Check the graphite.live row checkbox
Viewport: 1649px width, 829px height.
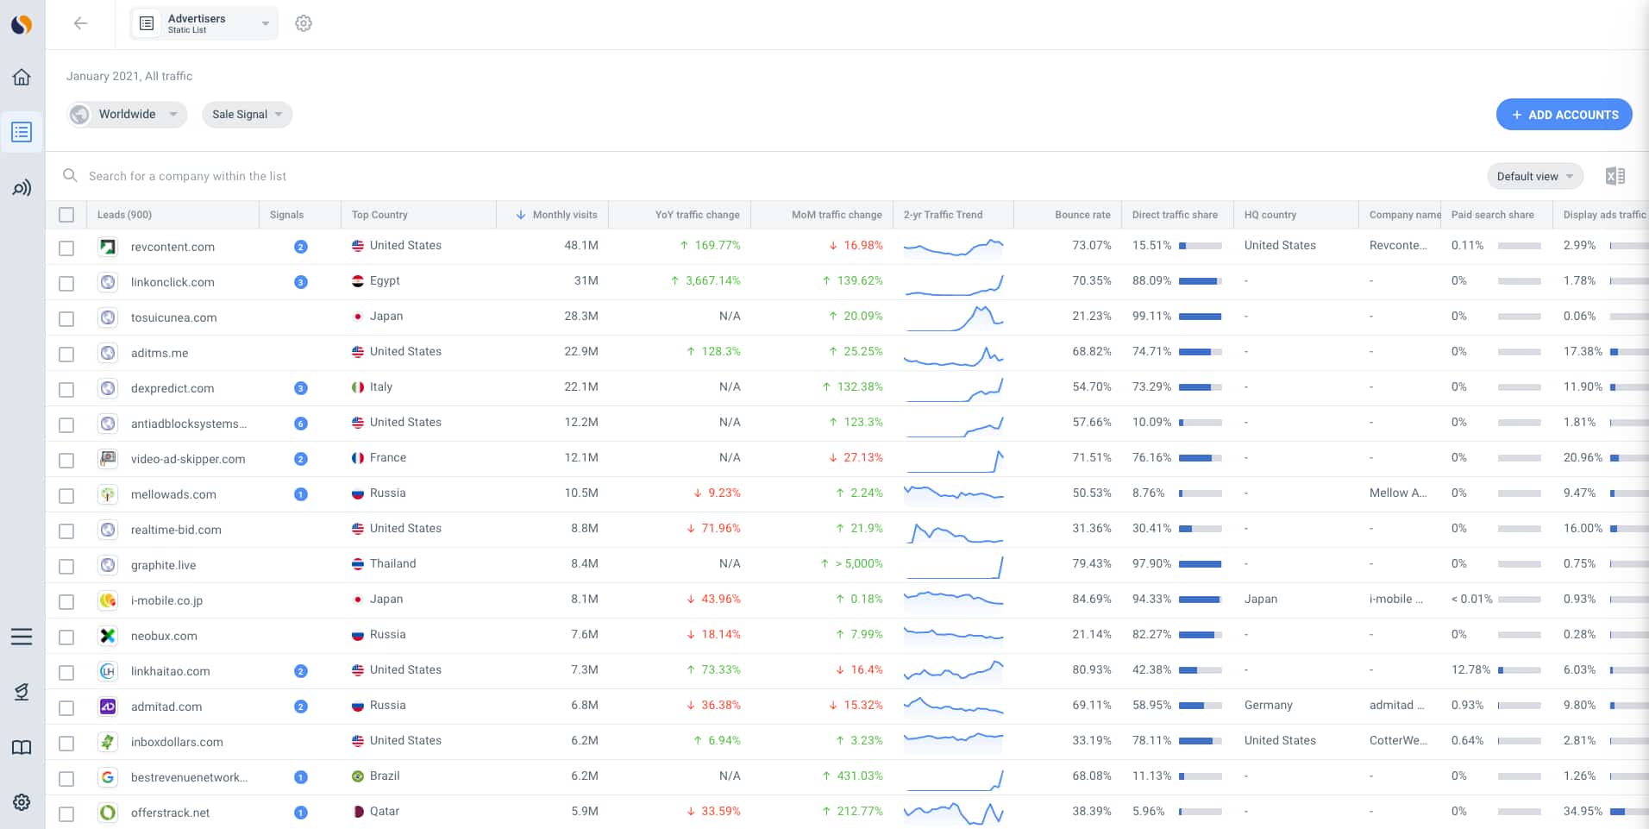(x=66, y=566)
